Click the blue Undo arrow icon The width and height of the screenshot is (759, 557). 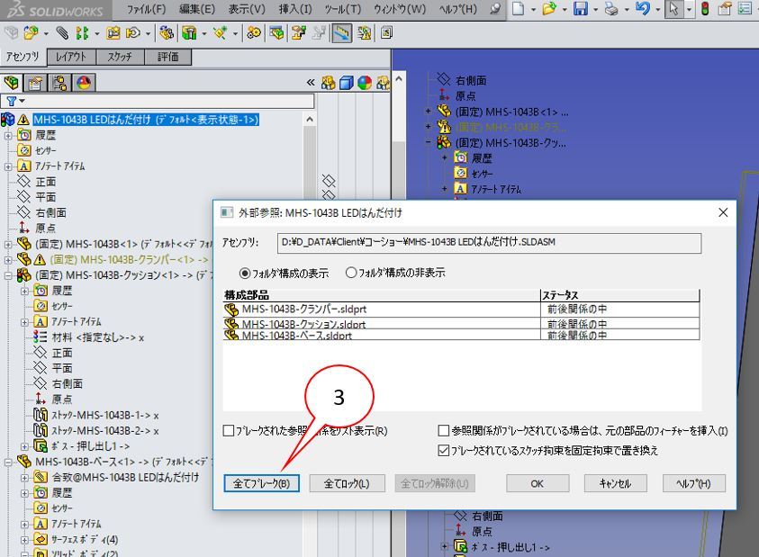pyautogui.click(x=643, y=9)
